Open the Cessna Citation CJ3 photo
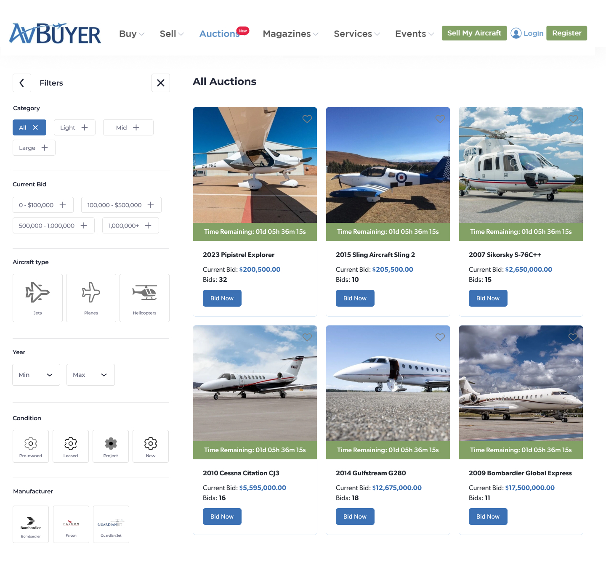The height and width of the screenshot is (567, 606). 255,383
